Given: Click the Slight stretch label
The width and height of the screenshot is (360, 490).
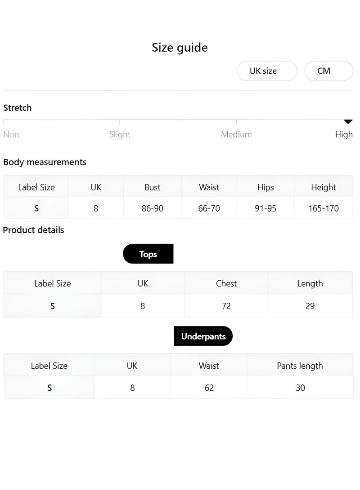Looking at the screenshot, I should 120,134.
